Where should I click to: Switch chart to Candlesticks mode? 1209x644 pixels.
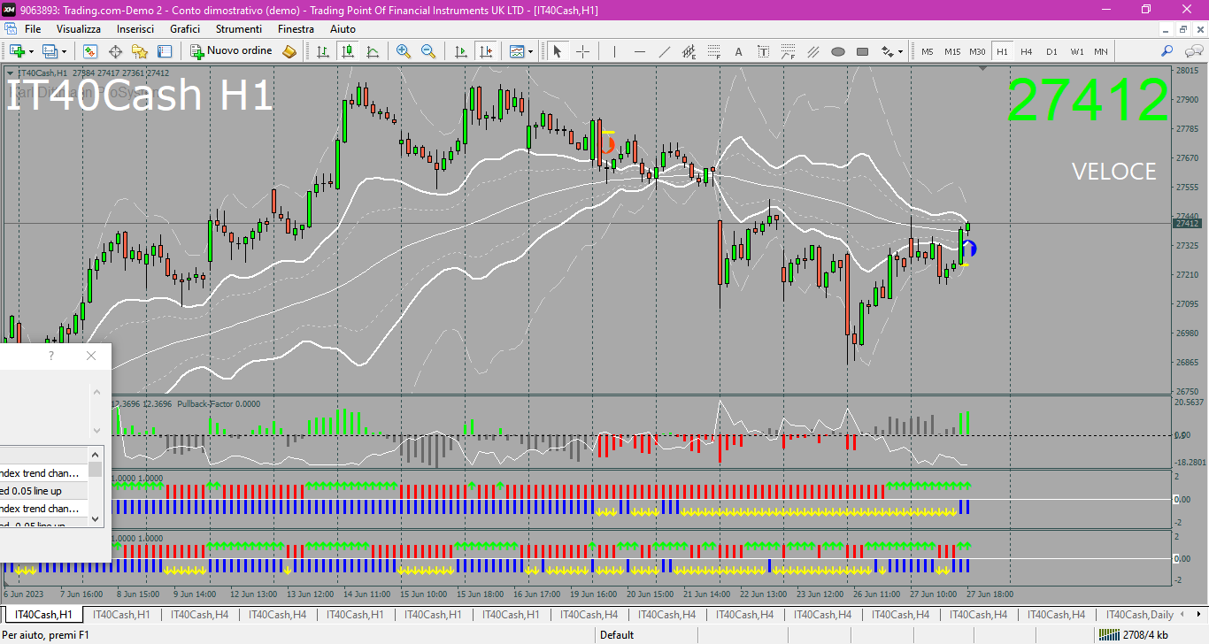(348, 51)
